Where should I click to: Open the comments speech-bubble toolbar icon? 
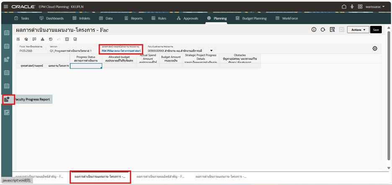tap(34, 39)
